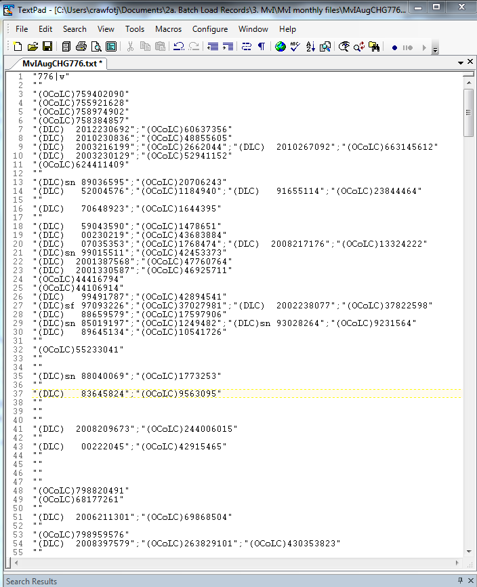Toggle visible spaces with the paragraph mark
Image resolution: width=477 pixels, height=587 pixels.
[261, 47]
